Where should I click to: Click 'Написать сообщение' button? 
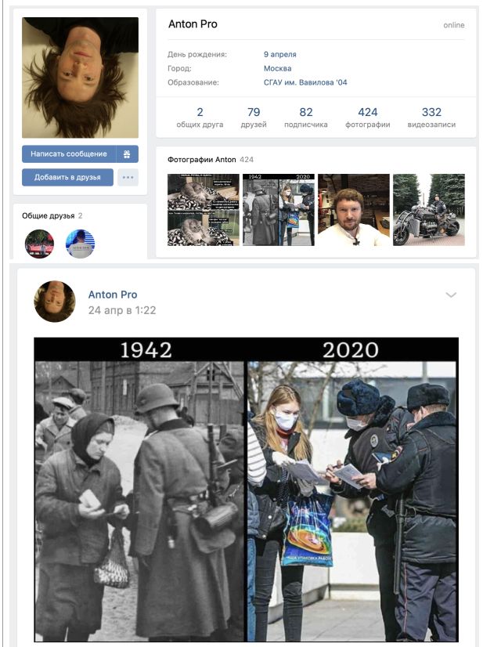(69, 154)
